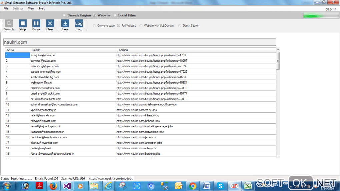Screen dimensions: 340x191
Task: Select email nithyaa@pravritti.com
Action: (x=43, y=121)
